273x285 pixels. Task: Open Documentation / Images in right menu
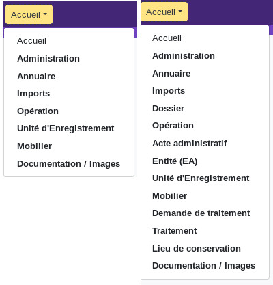pos(205,266)
